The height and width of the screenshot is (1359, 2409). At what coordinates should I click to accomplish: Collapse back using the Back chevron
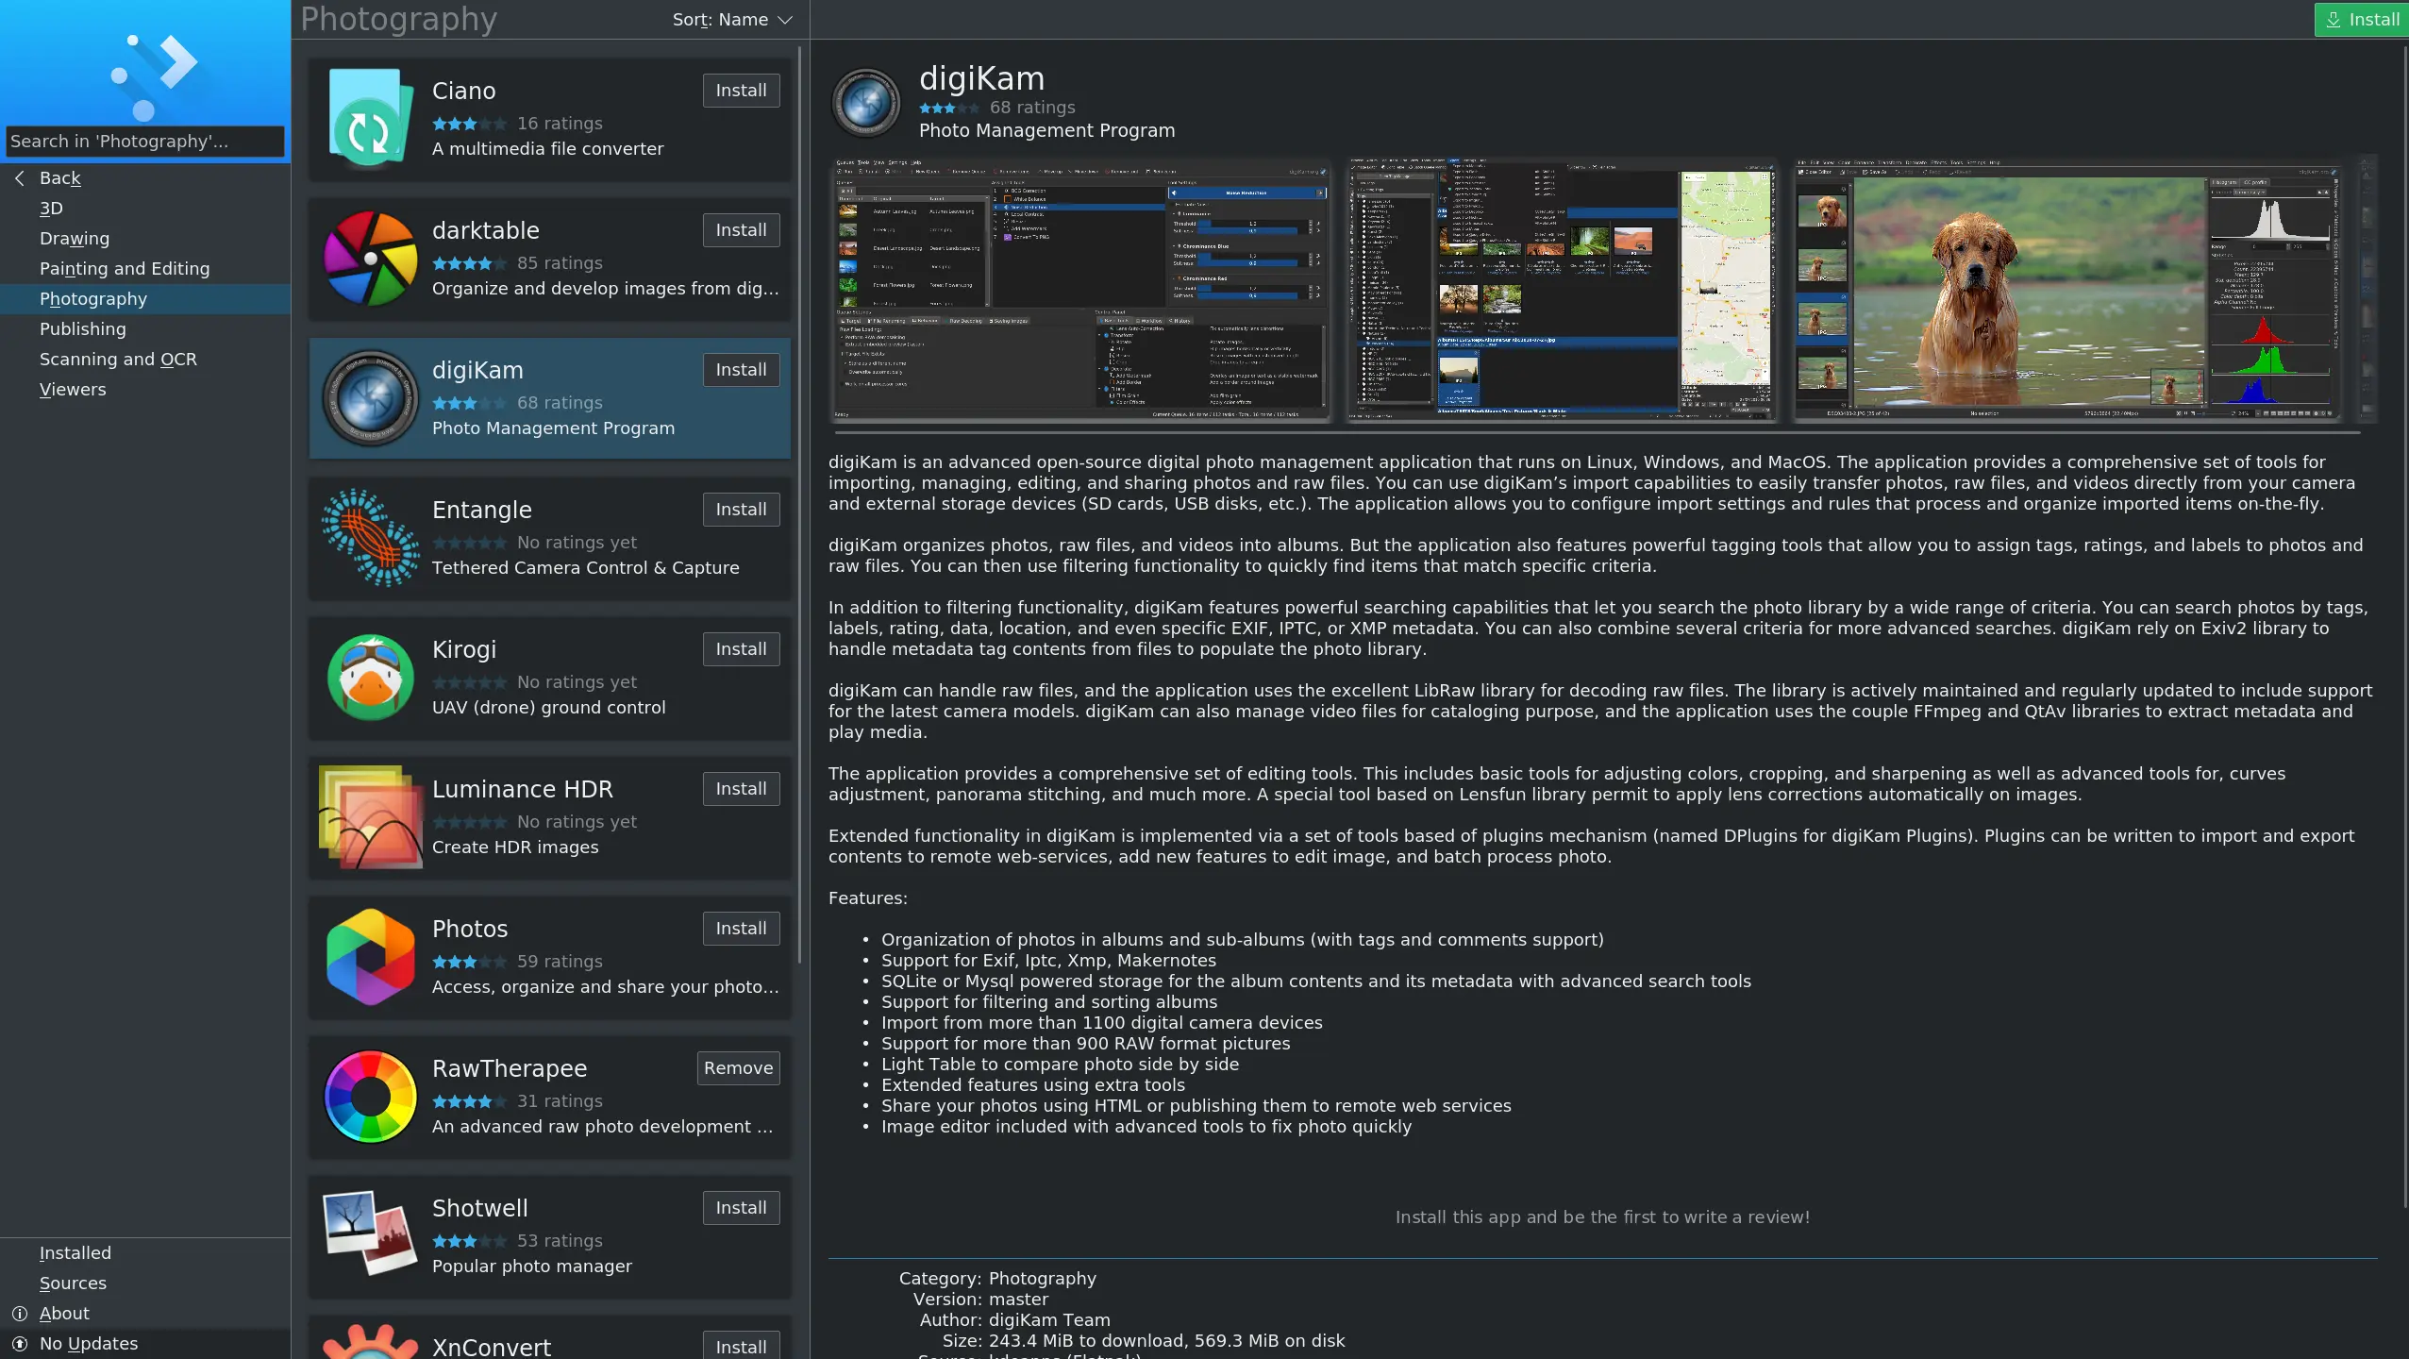(x=20, y=177)
